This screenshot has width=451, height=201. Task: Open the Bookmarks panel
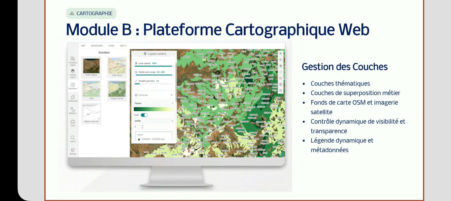click(x=73, y=98)
